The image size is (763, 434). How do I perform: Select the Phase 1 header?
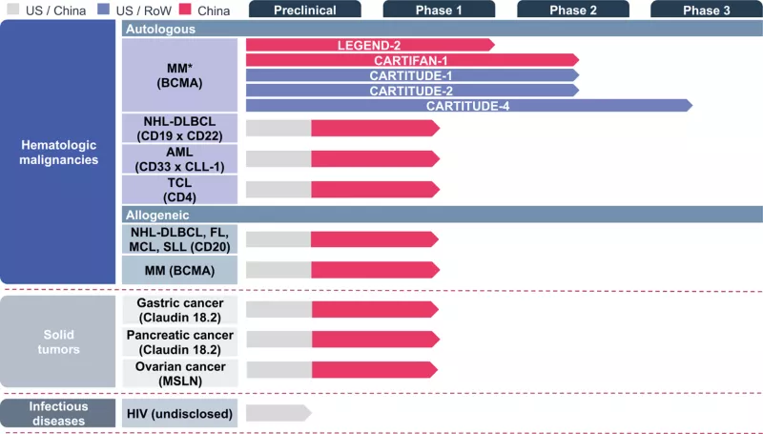pyautogui.click(x=439, y=10)
